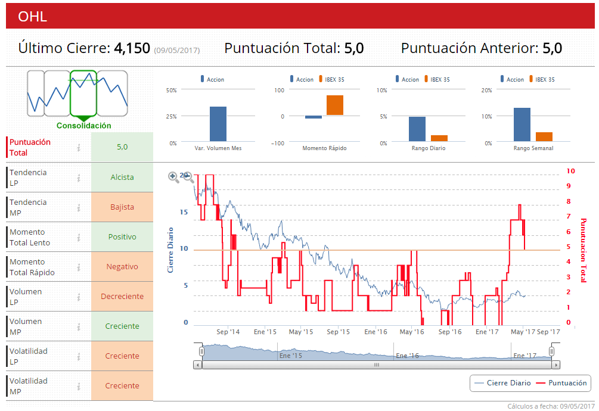Click the Decreciente value for Volumen LP
Viewport: 599px width, 411px height.
pyautogui.click(x=122, y=297)
